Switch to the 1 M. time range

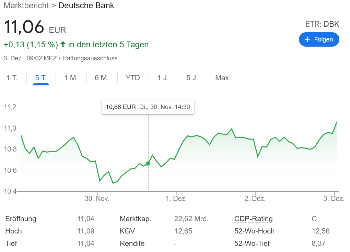tap(71, 78)
